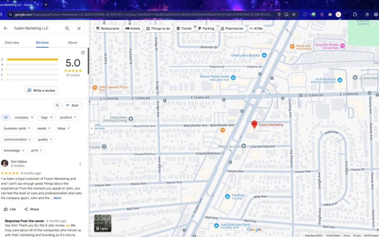Clear the Fusion Marketing LLC search with the X
Screen dimensions: 379x237
pyautogui.click(x=79, y=28)
